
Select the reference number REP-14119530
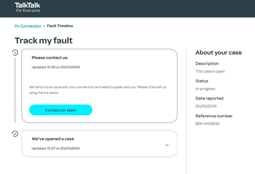[x=207, y=124]
